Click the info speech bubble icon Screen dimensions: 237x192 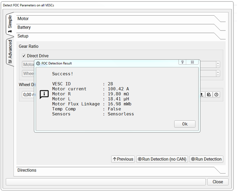44,94
